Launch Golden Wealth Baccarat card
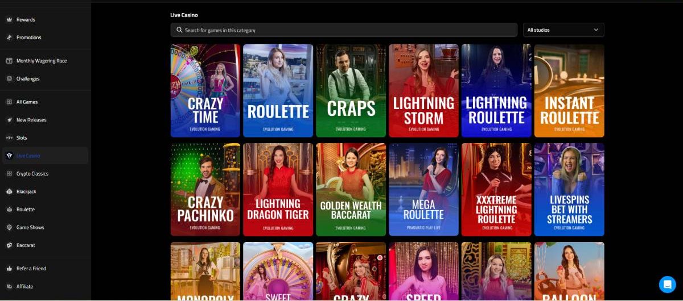The image size is (683, 301). (351, 190)
